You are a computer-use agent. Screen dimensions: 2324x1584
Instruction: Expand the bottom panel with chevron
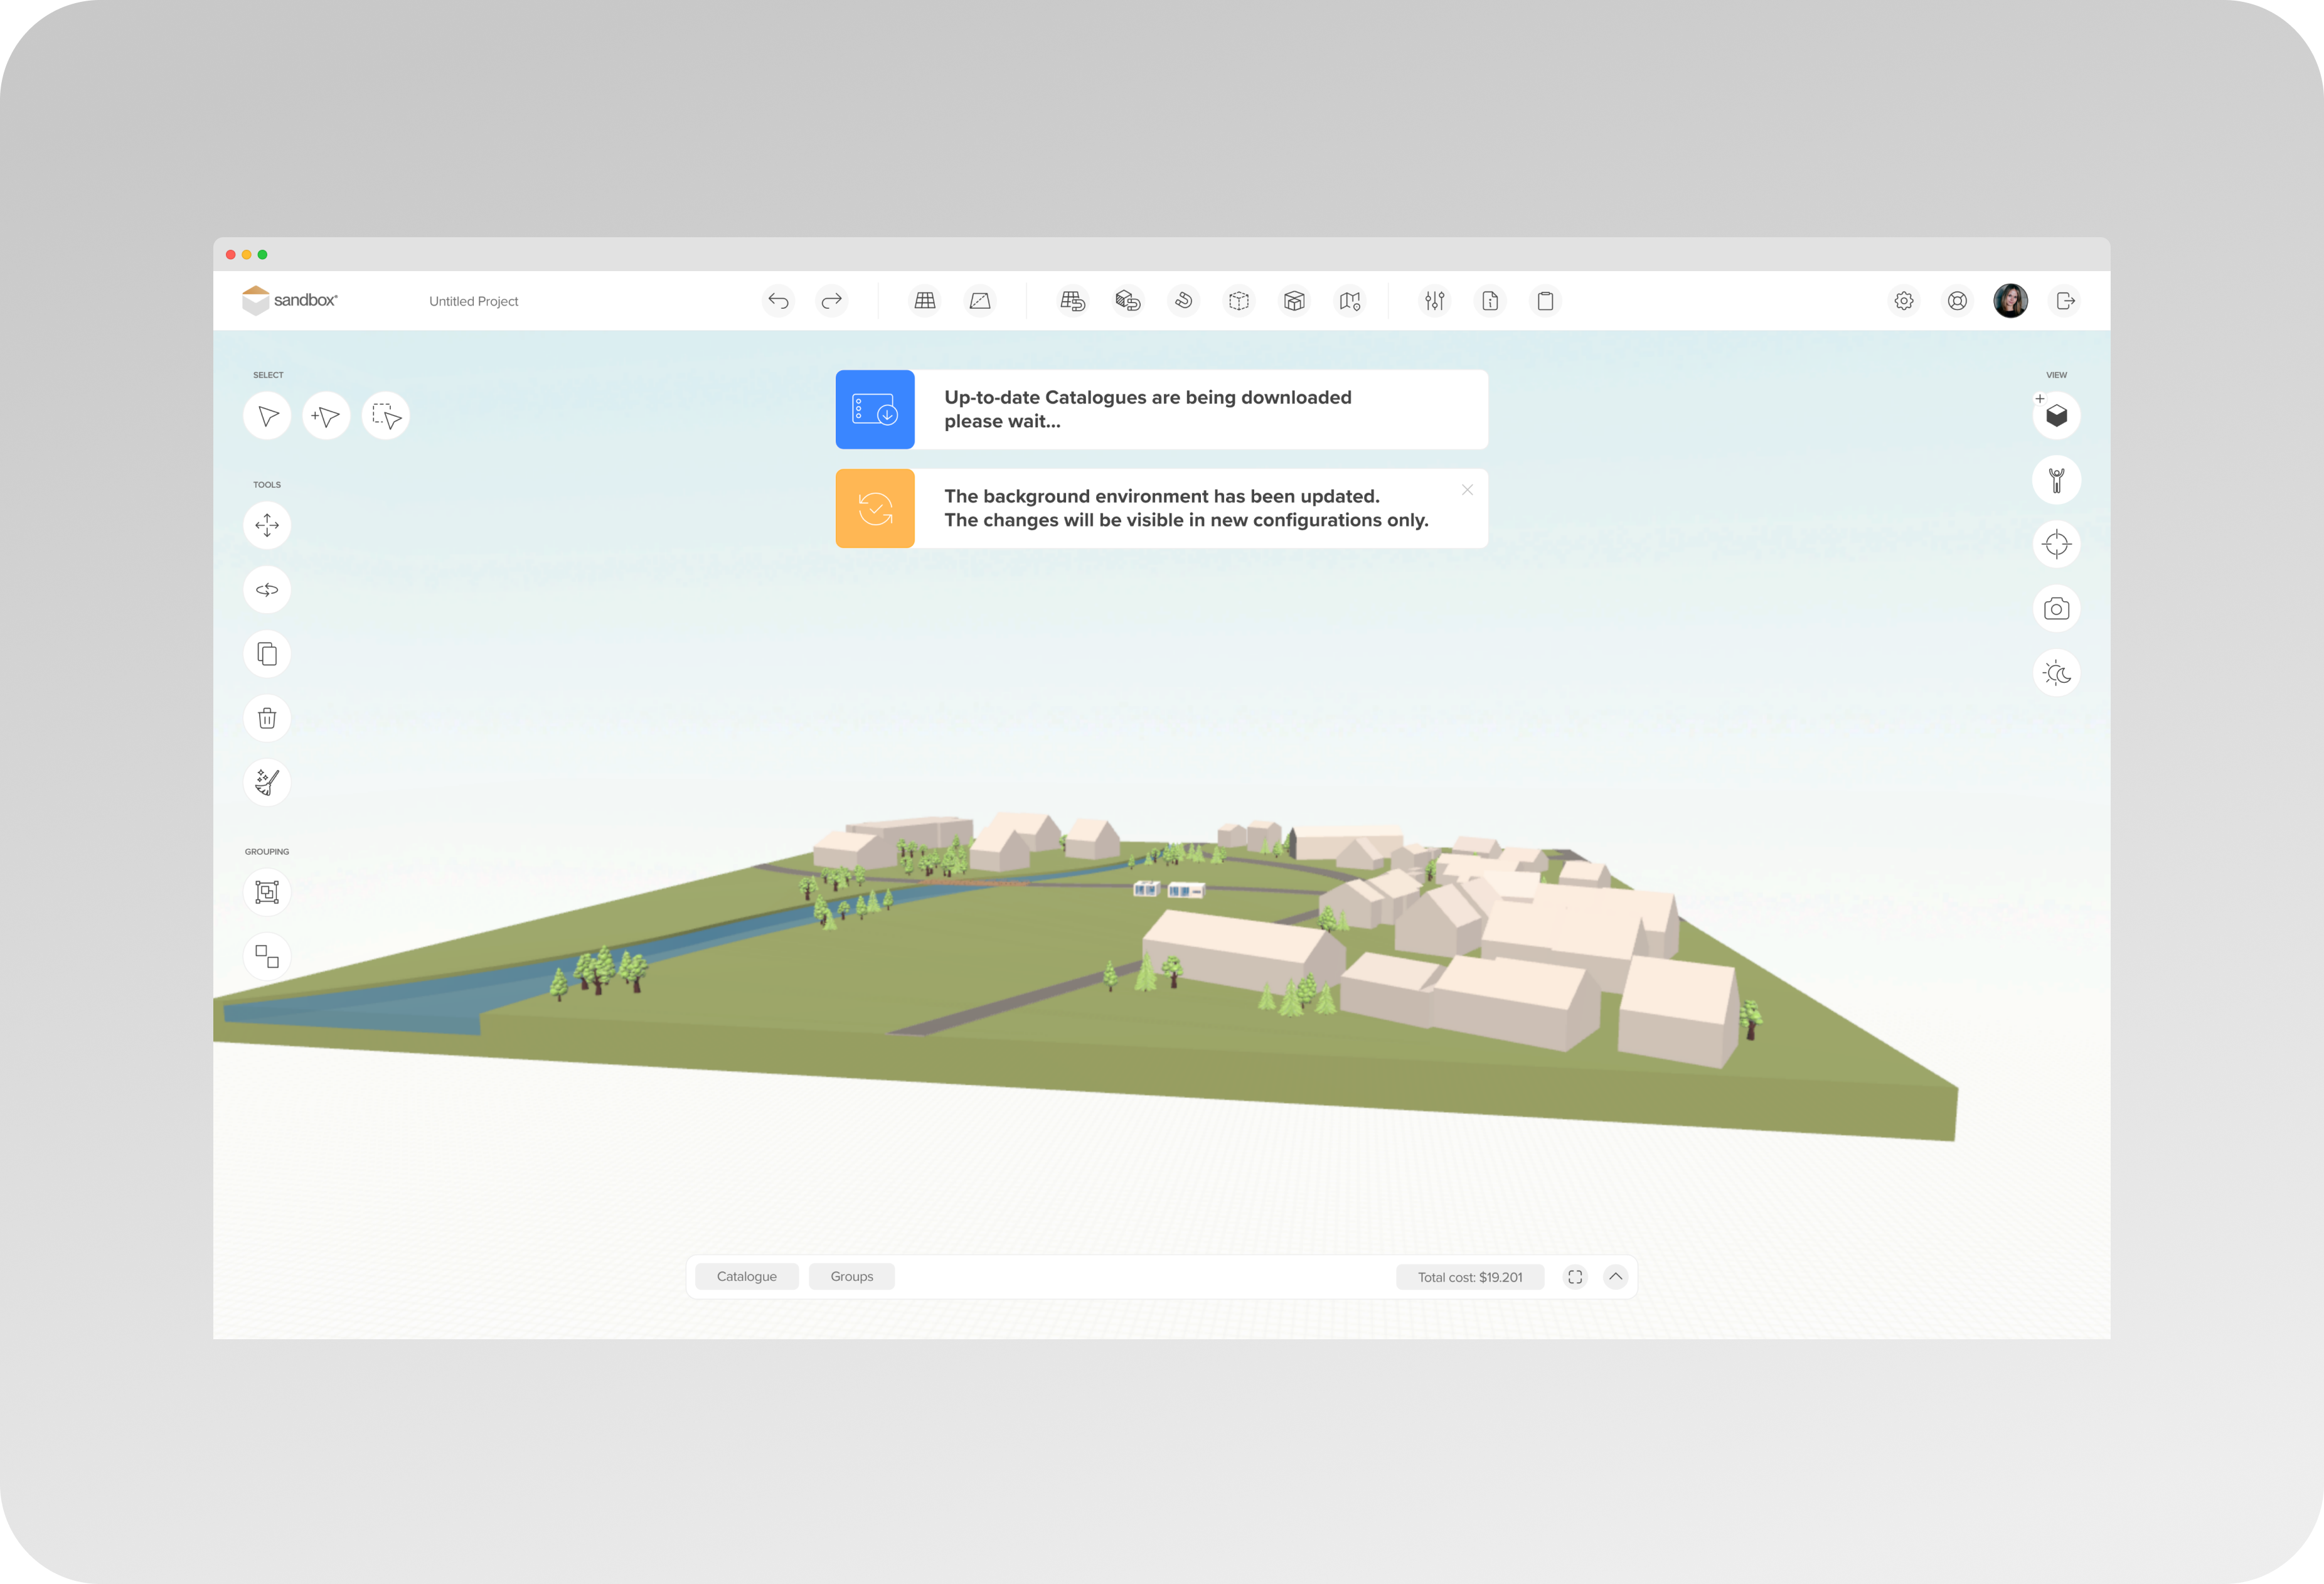click(1615, 1277)
